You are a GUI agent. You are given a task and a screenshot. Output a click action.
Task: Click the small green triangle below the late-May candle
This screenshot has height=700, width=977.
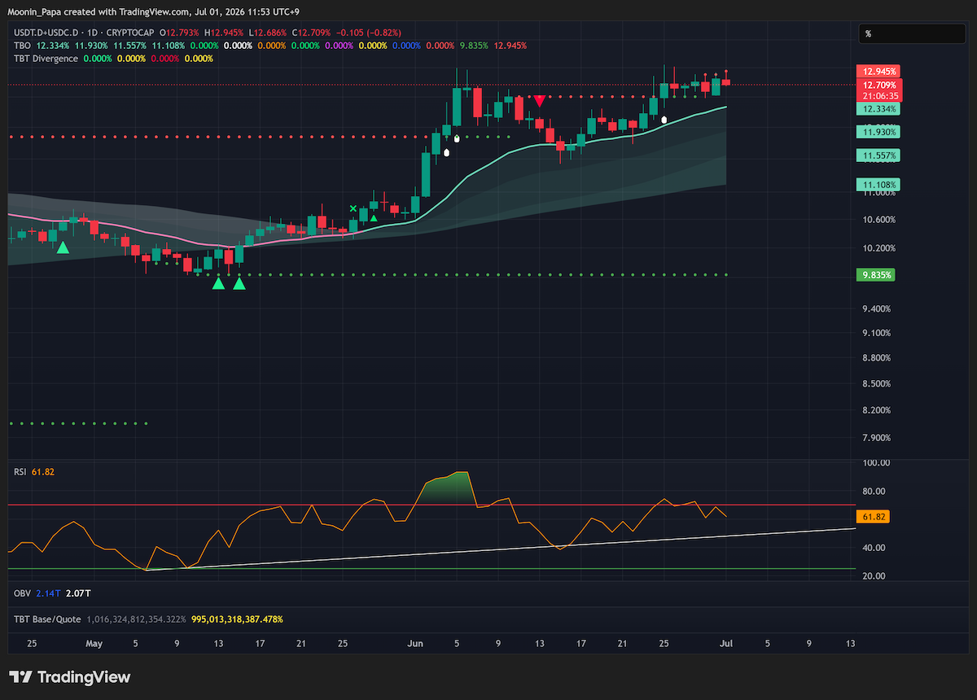[x=374, y=217]
